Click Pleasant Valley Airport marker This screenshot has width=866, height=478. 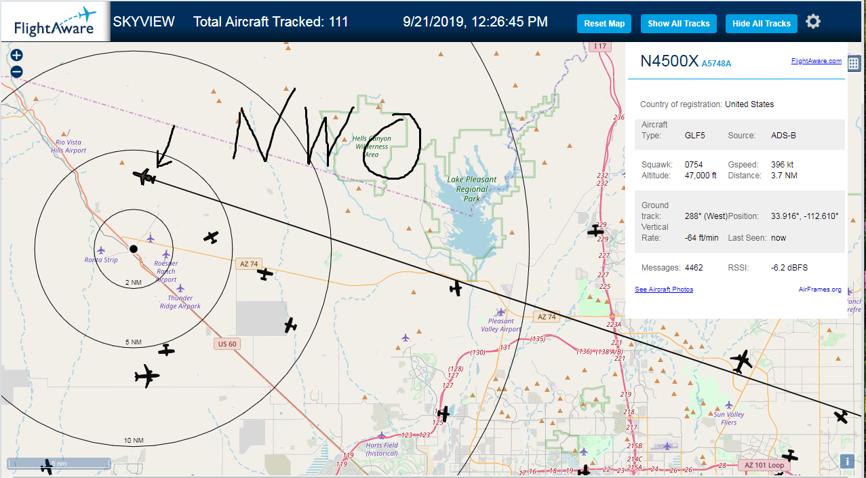[500, 312]
